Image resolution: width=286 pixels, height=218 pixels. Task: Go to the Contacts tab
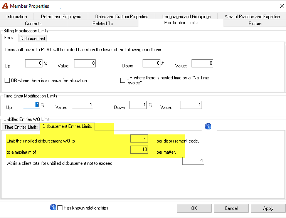(34, 23)
